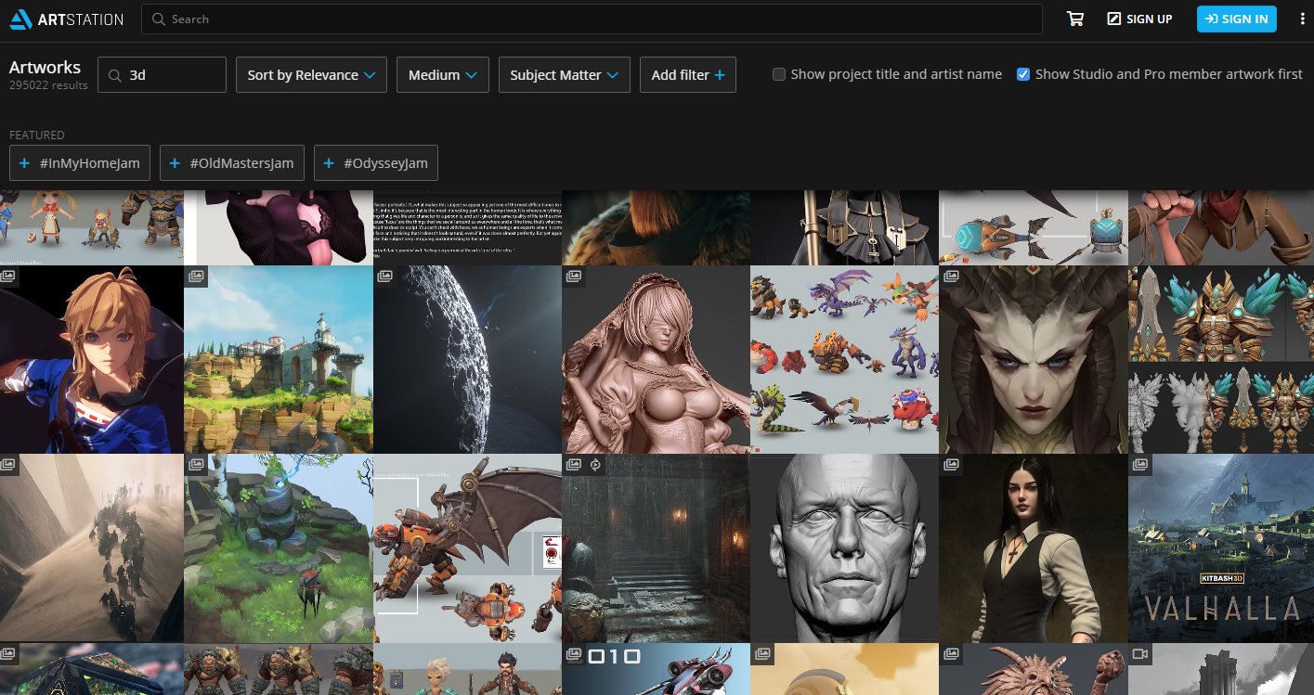Expand the Medium filter dropdown
This screenshot has height=695, width=1314.
[x=442, y=74]
